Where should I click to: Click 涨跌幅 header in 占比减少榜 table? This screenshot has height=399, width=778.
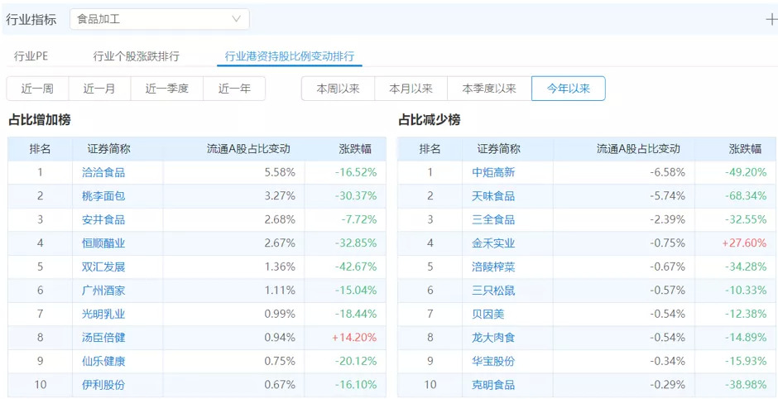pos(745,149)
